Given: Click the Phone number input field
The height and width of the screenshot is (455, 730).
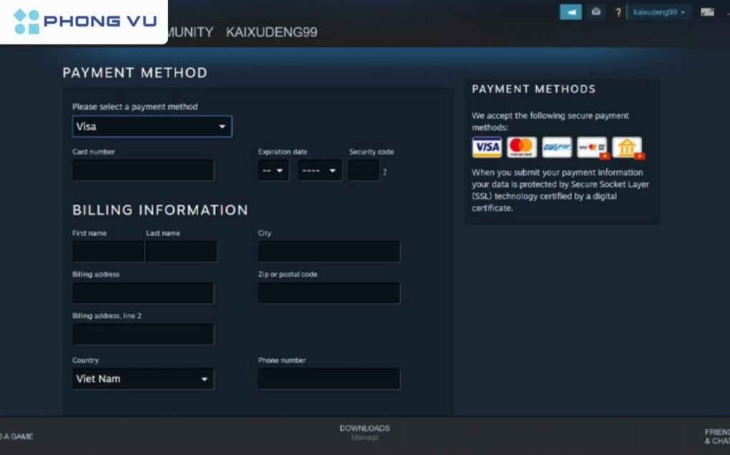Looking at the screenshot, I should pyautogui.click(x=328, y=379).
